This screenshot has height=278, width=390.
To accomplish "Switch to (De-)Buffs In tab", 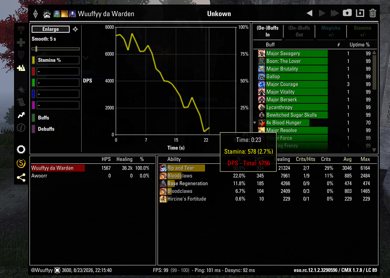I will [268, 31].
